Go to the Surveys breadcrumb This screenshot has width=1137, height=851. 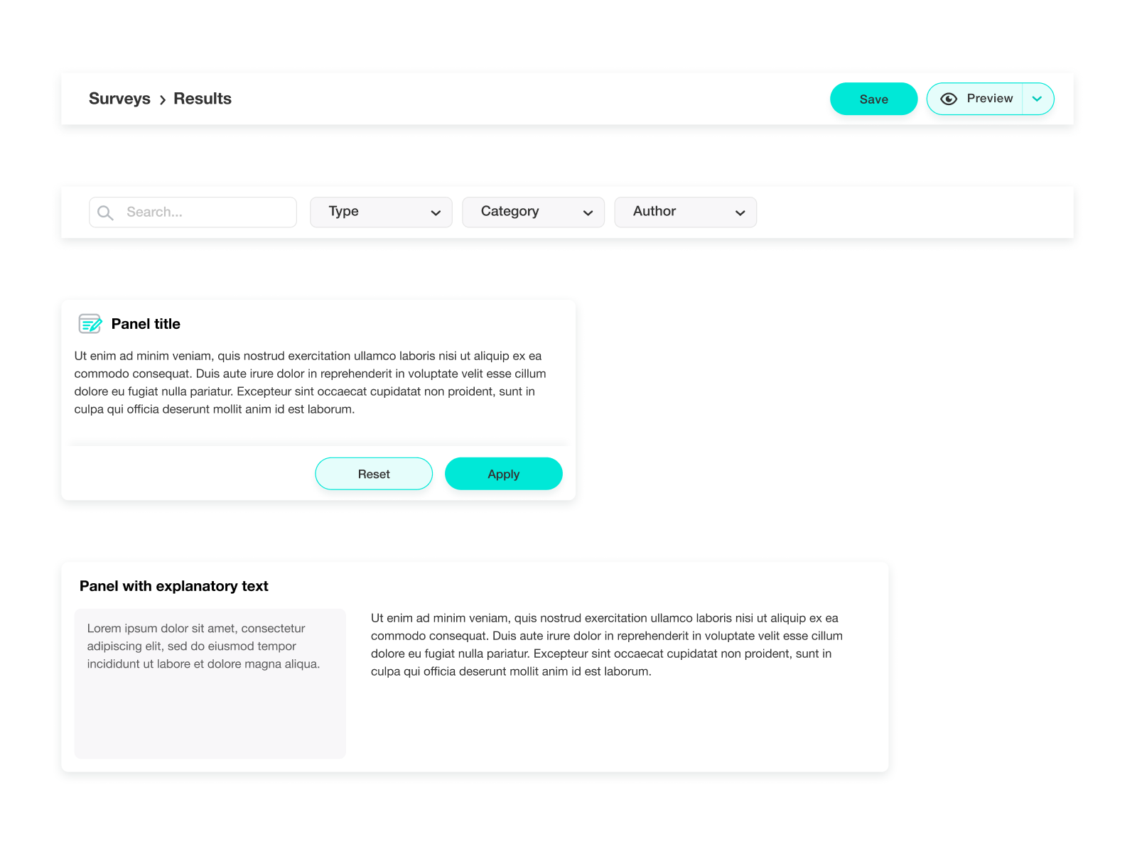(x=119, y=99)
